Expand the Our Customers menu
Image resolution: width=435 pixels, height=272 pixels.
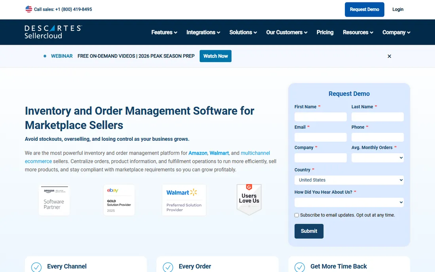click(287, 32)
